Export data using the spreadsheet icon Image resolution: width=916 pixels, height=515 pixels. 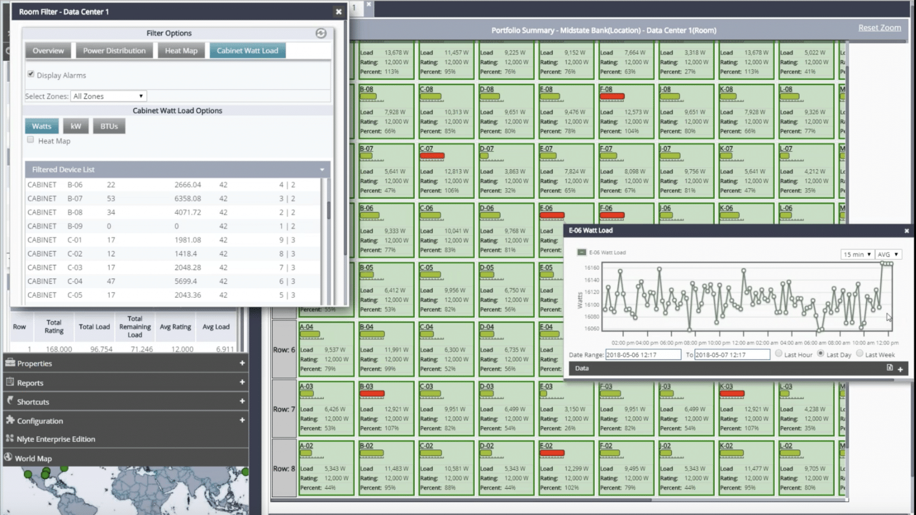pos(891,369)
